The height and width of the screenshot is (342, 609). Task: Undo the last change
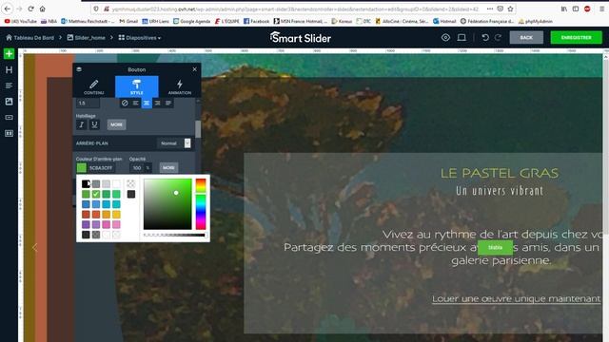coord(485,38)
